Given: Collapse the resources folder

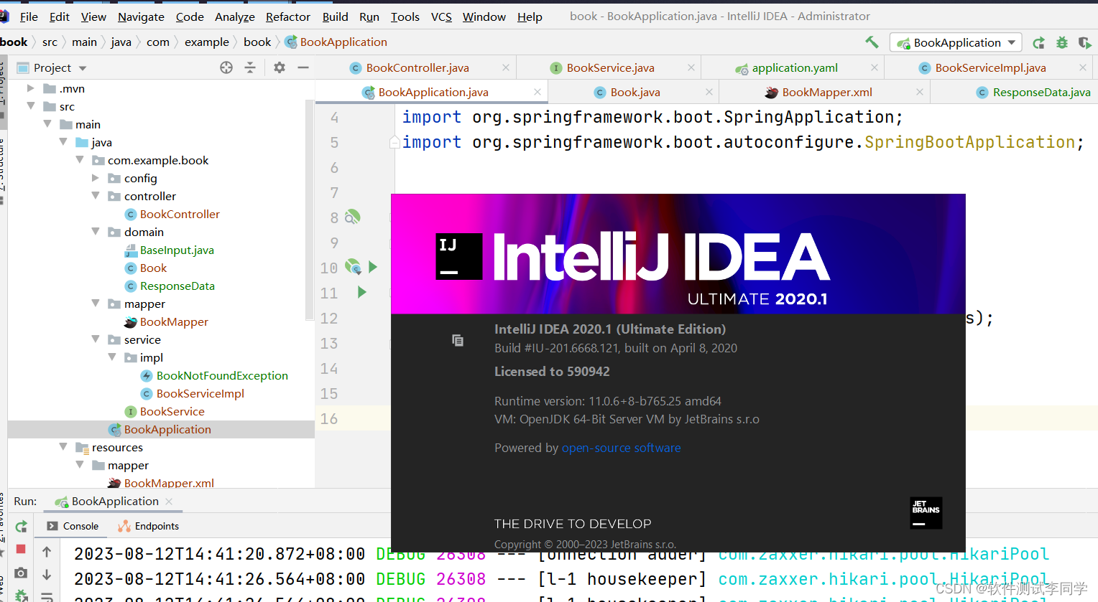Looking at the screenshot, I should [63, 447].
